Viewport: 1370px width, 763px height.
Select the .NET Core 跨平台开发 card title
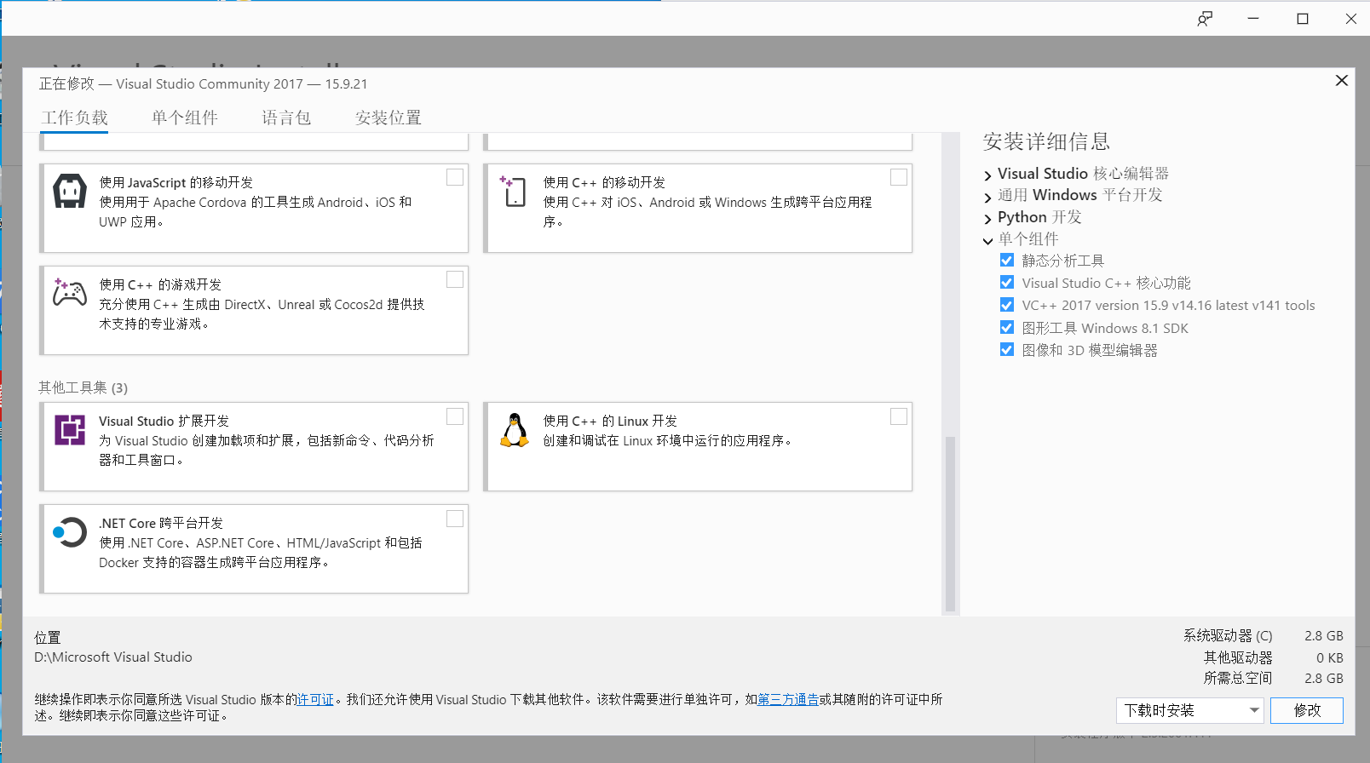161,523
